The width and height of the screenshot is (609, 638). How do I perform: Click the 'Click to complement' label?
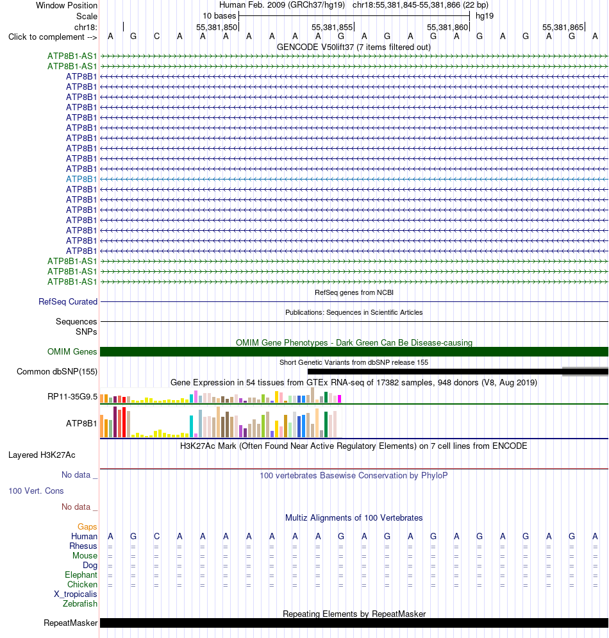(53, 37)
